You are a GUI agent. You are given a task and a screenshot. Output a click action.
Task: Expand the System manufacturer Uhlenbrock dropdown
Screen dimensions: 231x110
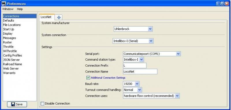[133, 29]
